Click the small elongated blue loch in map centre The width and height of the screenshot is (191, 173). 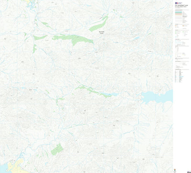pos(109,94)
